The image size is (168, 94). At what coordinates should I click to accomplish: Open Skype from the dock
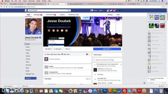tap(129, 91)
